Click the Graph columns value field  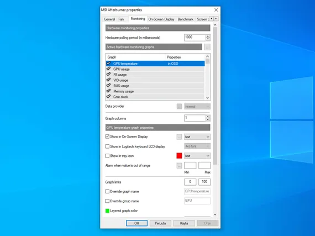coord(195,118)
